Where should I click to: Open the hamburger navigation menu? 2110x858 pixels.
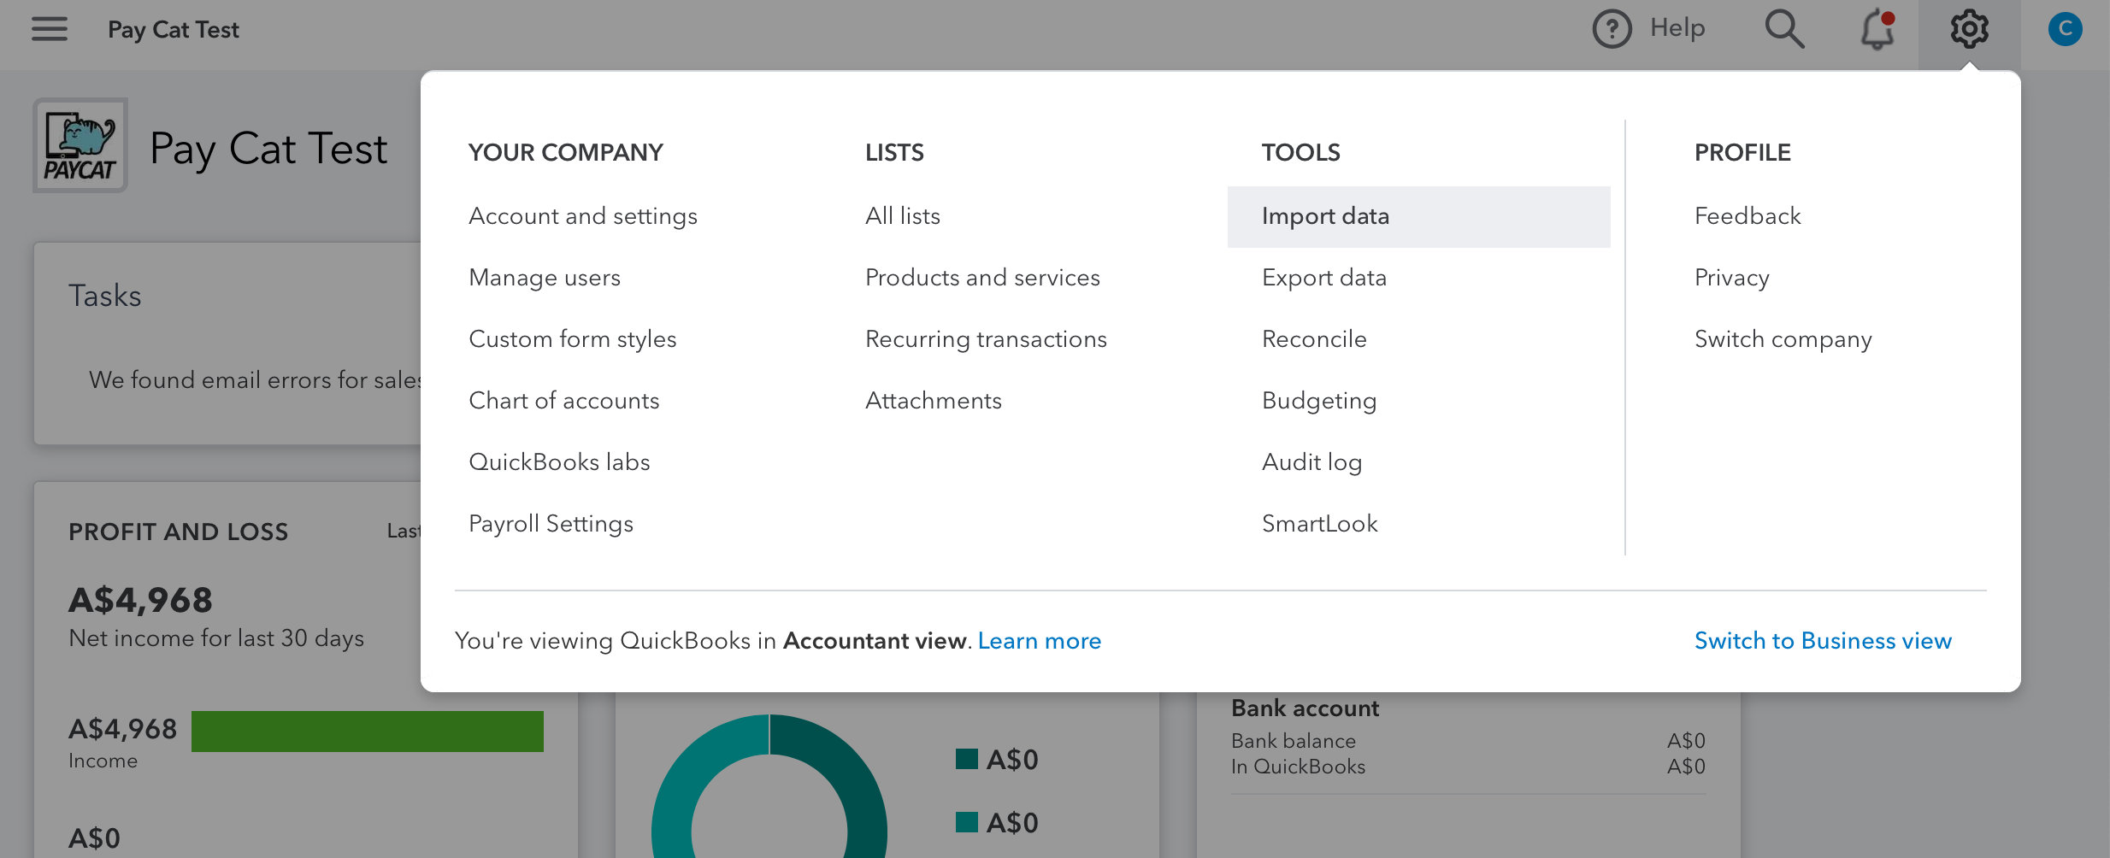[50, 30]
